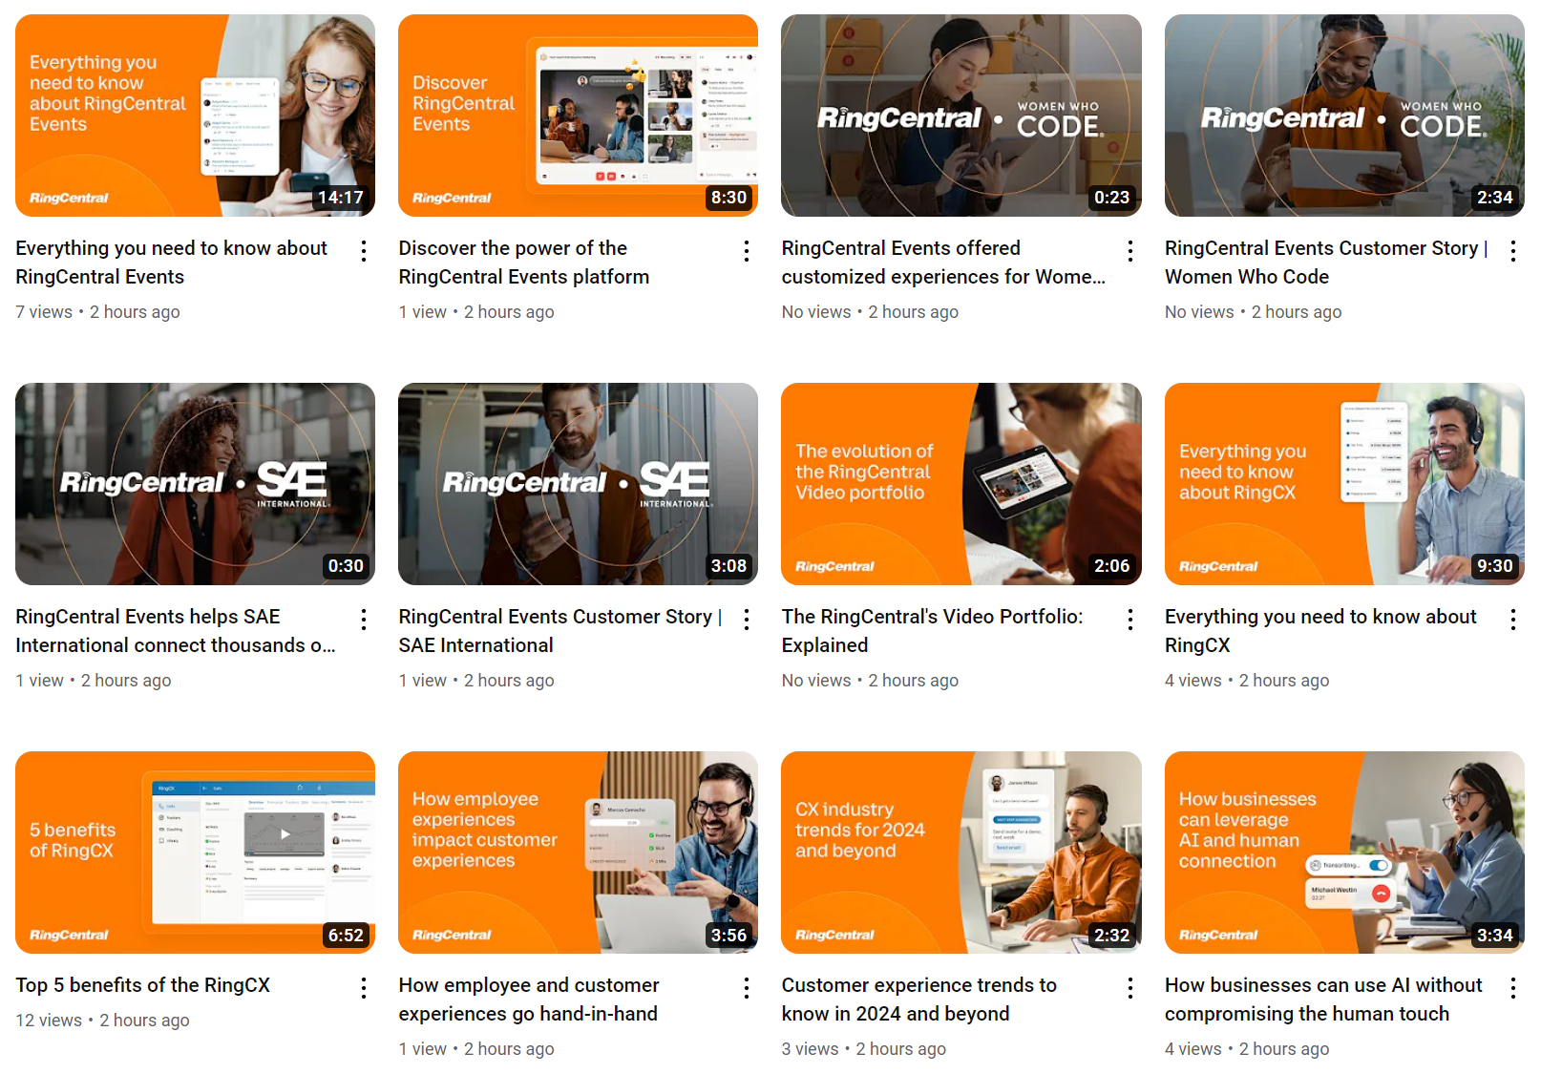Open the 3:08 SAE International thumbnail

(578, 484)
